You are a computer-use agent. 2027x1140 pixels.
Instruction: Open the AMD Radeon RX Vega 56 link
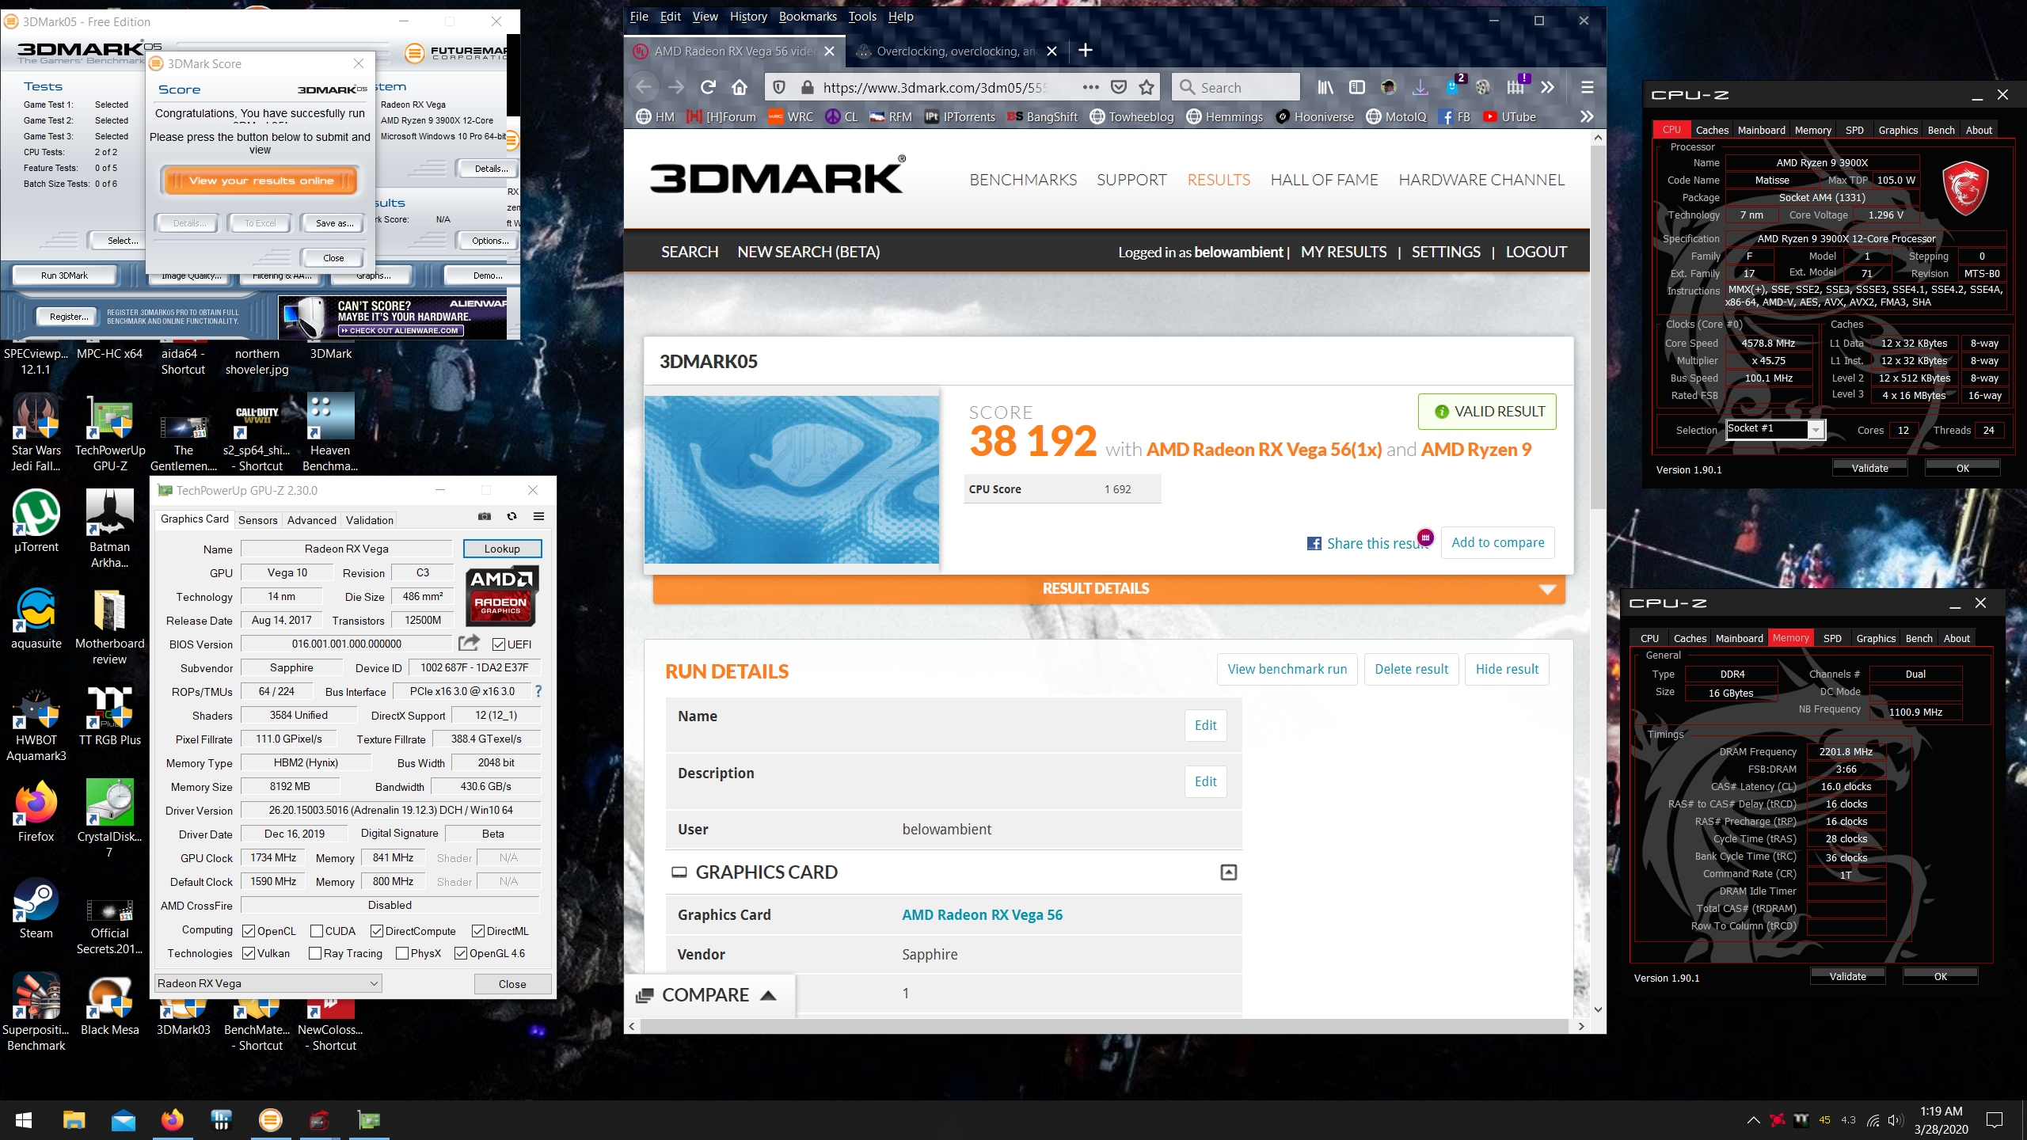tap(982, 914)
